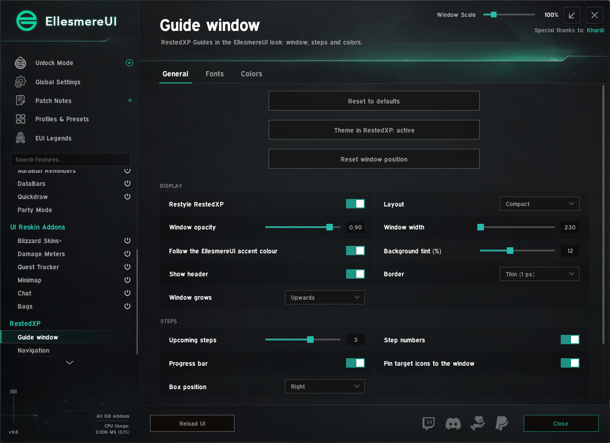Switch to the Colors tab
This screenshot has height=443, width=610.
252,74
